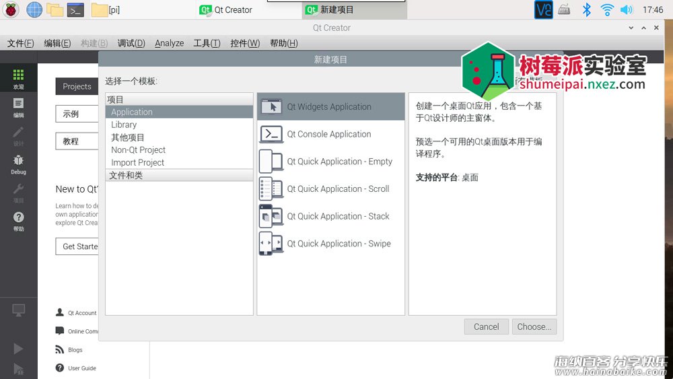673x379 pixels.
Task: Open the Analyze menu
Action: 169,43
